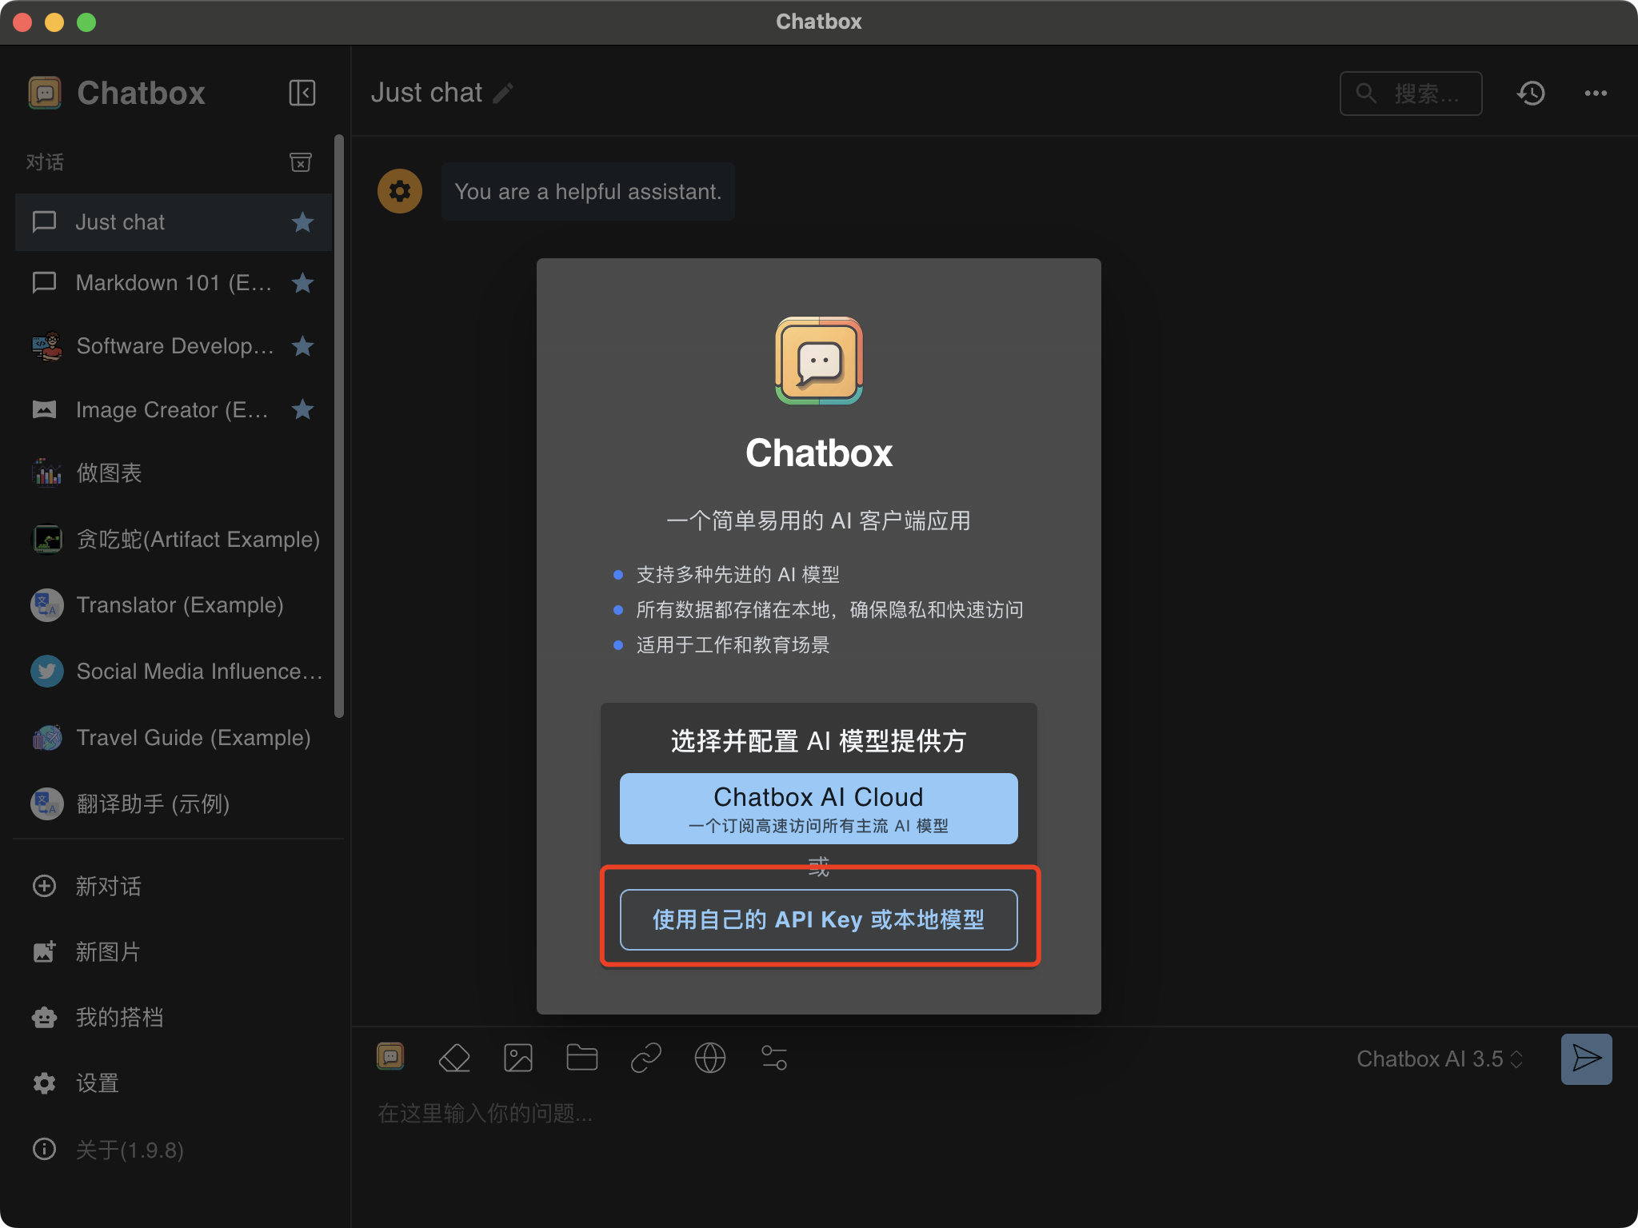The width and height of the screenshot is (1638, 1228).
Task: Click the eraser icon in input toolbar
Action: tap(454, 1058)
